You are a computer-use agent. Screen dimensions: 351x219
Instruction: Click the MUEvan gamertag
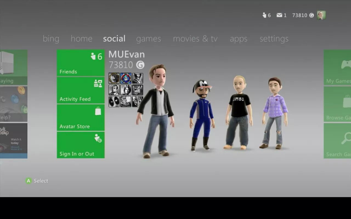[x=126, y=54]
